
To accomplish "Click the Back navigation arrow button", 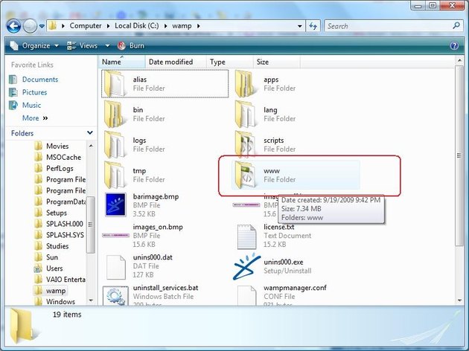I will (x=13, y=26).
